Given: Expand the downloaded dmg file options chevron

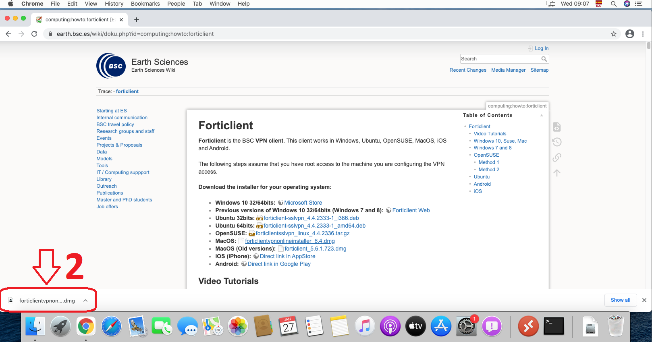Looking at the screenshot, I should [85, 301].
